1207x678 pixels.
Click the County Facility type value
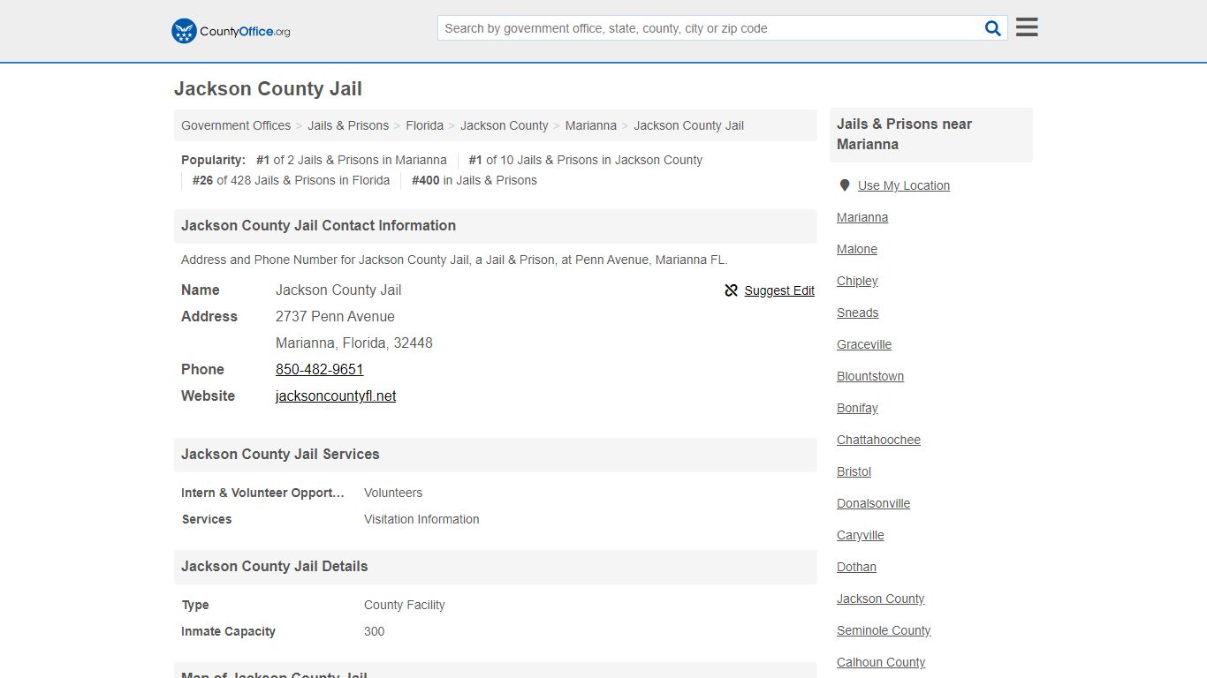pyautogui.click(x=404, y=605)
